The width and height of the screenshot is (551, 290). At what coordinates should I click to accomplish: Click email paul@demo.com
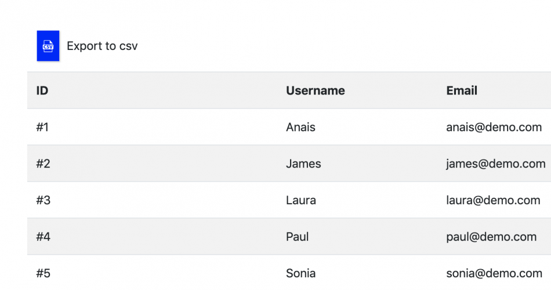[x=491, y=237]
